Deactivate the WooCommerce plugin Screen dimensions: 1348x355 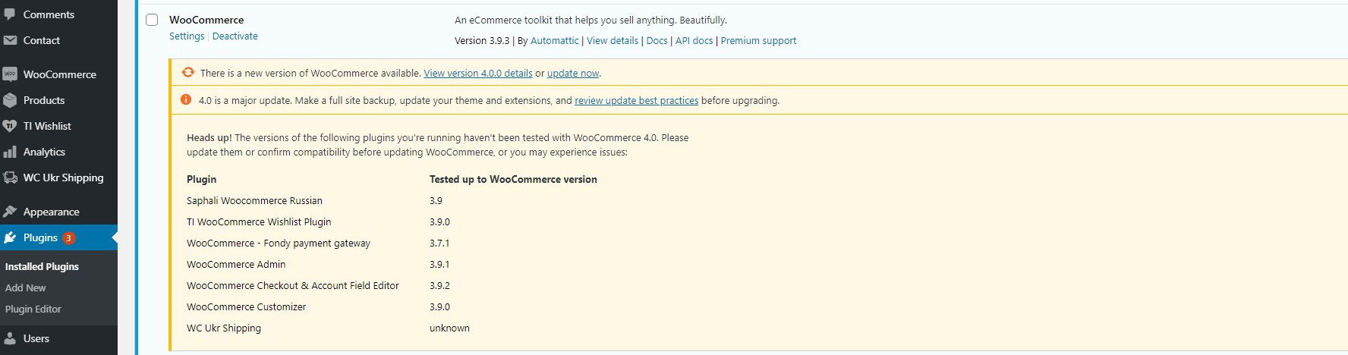pyautogui.click(x=235, y=36)
